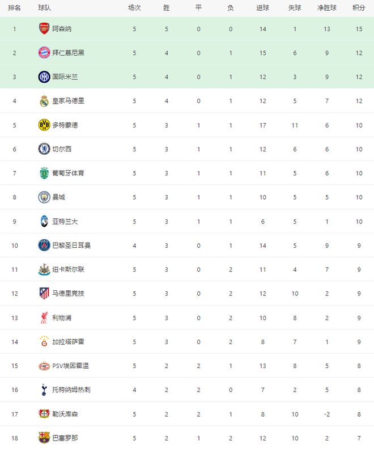Click the Inter Milan club logo
Viewport: 374px width, 449px height.
[x=44, y=77]
